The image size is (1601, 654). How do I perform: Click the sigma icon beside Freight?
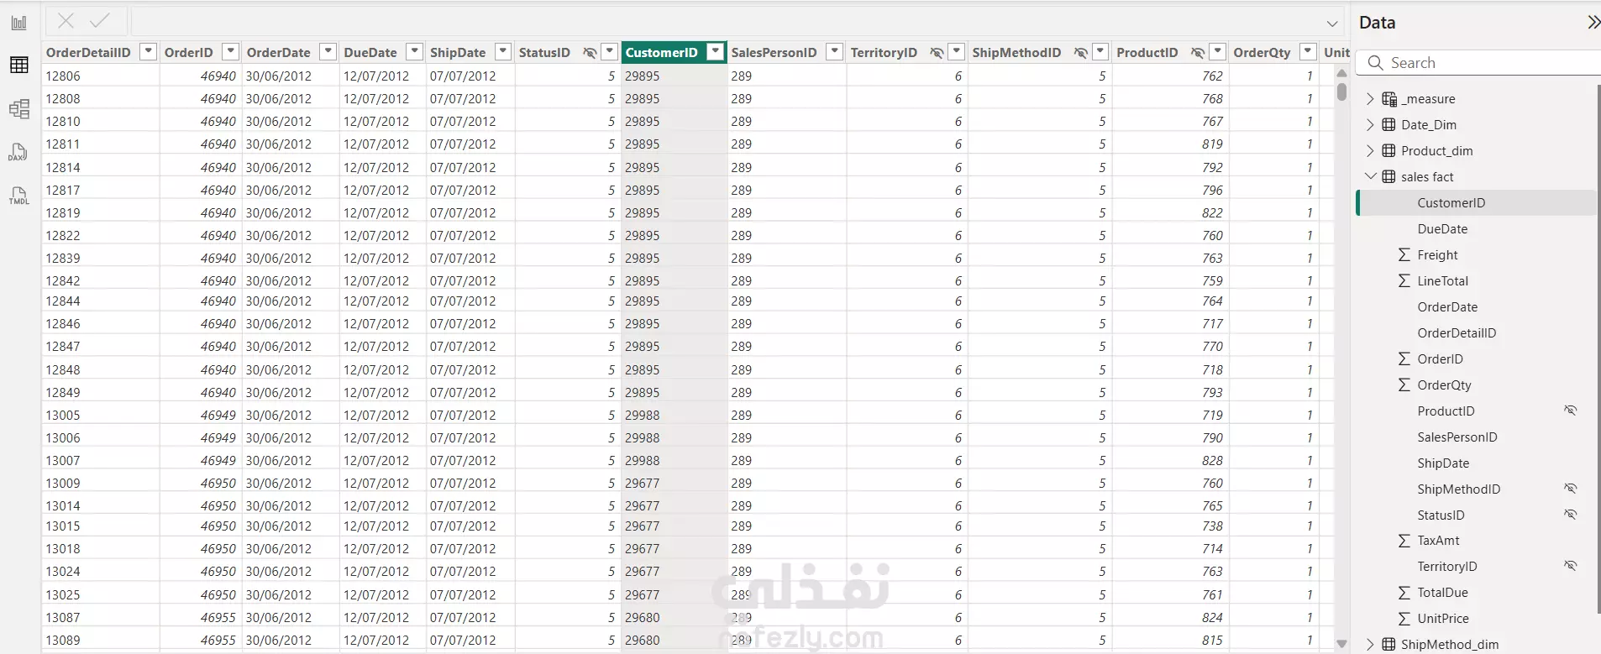coord(1404,254)
